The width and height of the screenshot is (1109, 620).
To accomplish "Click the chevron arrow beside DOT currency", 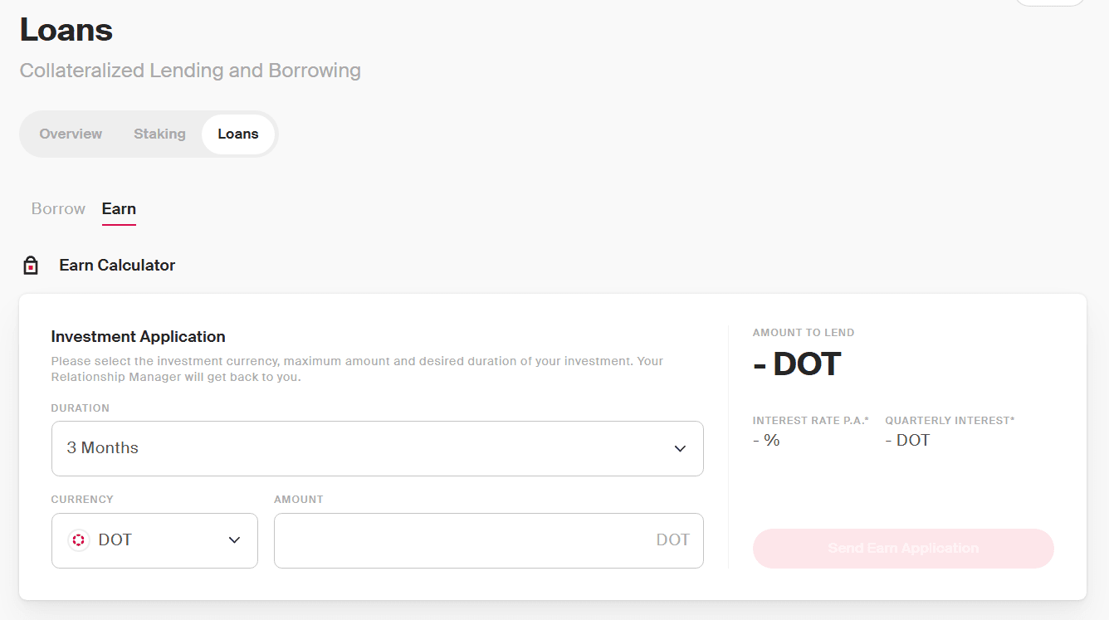I will [x=234, y=540].
